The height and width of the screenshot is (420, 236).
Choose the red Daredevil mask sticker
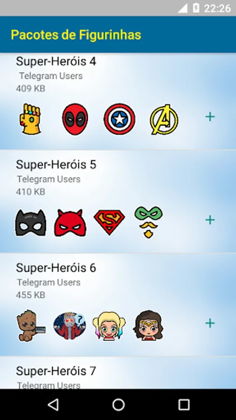[x=70, y=223]
